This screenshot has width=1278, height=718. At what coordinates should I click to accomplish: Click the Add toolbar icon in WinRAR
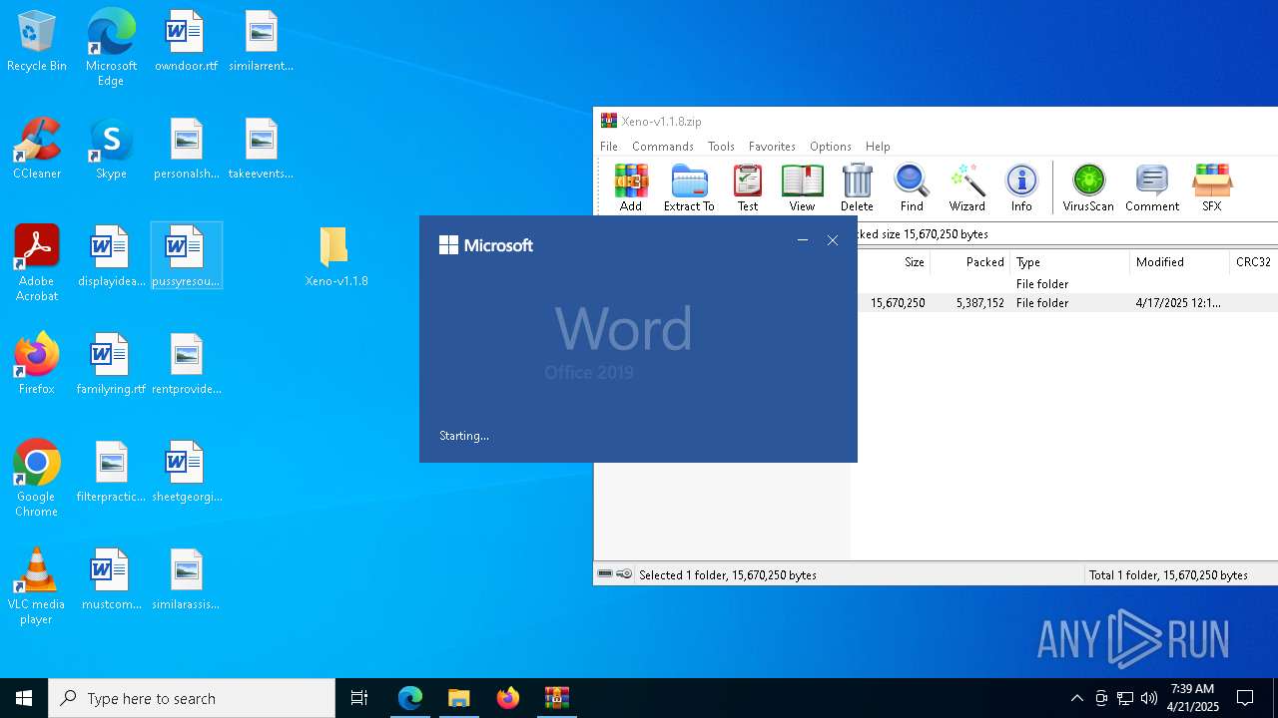click(x=631, y=188)
